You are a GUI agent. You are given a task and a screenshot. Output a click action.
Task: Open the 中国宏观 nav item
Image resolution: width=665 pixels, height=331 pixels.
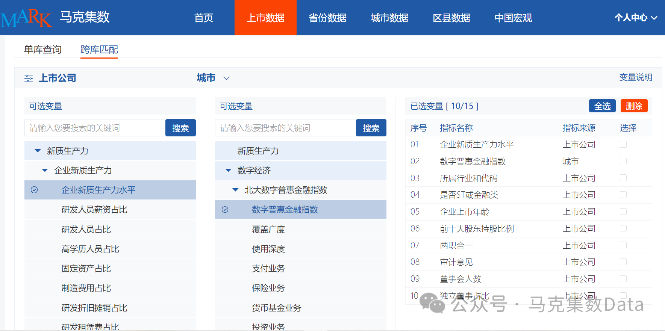513,18
